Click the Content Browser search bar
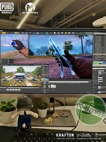Screen dimensions: 106x142 (x=69, y=82)
